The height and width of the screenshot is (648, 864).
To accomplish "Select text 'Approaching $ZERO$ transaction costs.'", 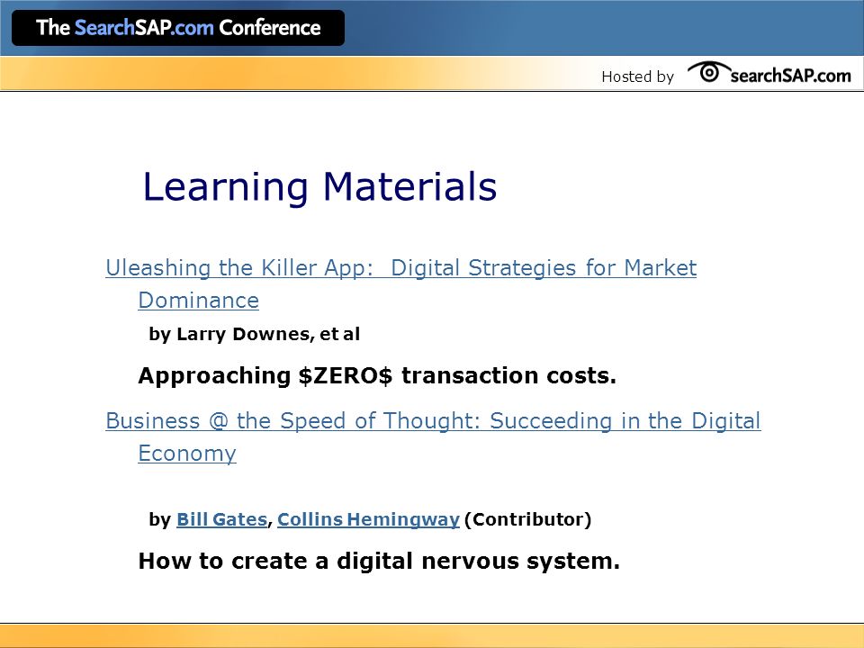I will pyautogui.click(x=377, y=375).
